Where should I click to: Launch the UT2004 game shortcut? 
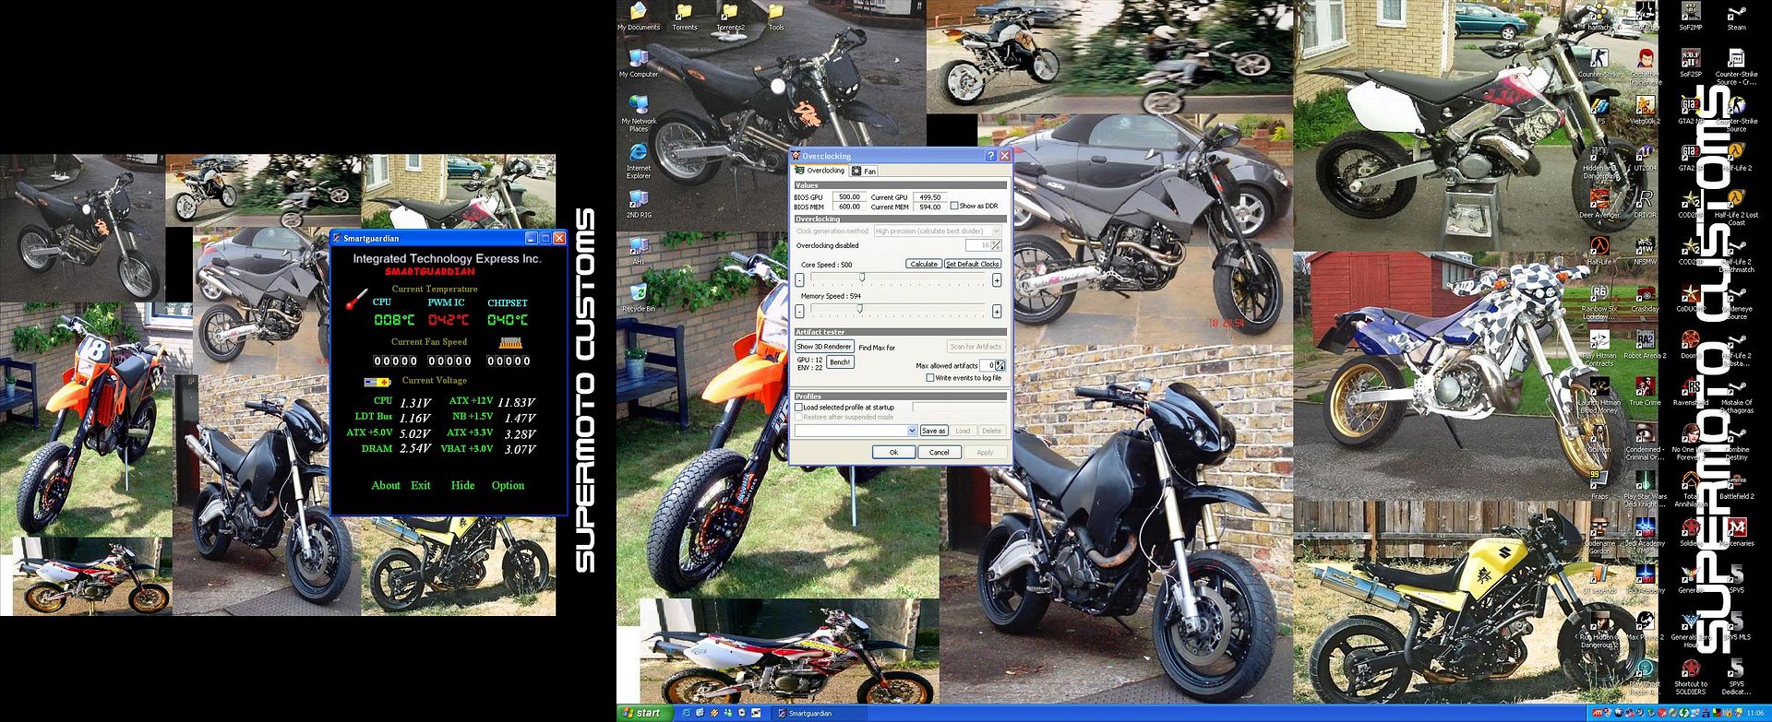(1645, 155)
